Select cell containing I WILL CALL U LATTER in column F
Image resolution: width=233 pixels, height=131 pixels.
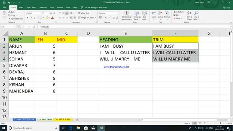(x=175, y=52)
